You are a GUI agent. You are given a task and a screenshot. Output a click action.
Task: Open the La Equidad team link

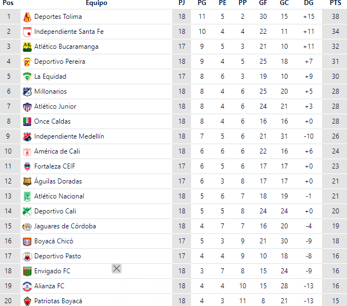coord(50,76)
